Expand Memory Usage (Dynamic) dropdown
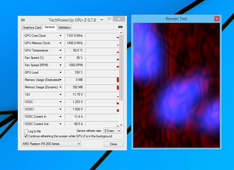The image size is (234, 170). (60, 87)
